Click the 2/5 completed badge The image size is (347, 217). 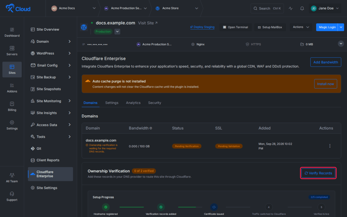coord(319,197)
